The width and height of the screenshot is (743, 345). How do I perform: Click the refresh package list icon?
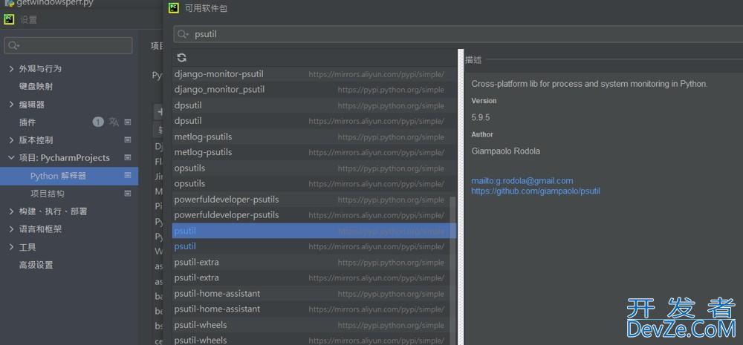[181, 58]
